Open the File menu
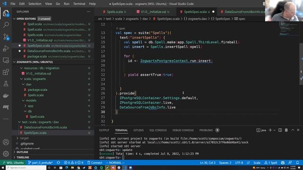 click(x=13, y=4)
